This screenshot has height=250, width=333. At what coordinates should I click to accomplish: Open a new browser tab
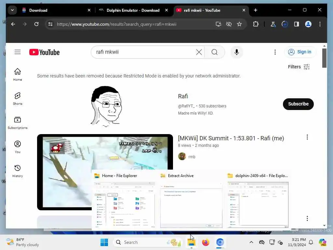[256, 10]
